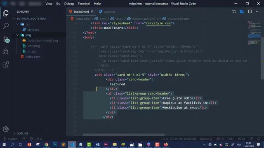Open bootstrap-brands.svg file
The height and width of the screenshot is (148, 264).
pos(42,40)
